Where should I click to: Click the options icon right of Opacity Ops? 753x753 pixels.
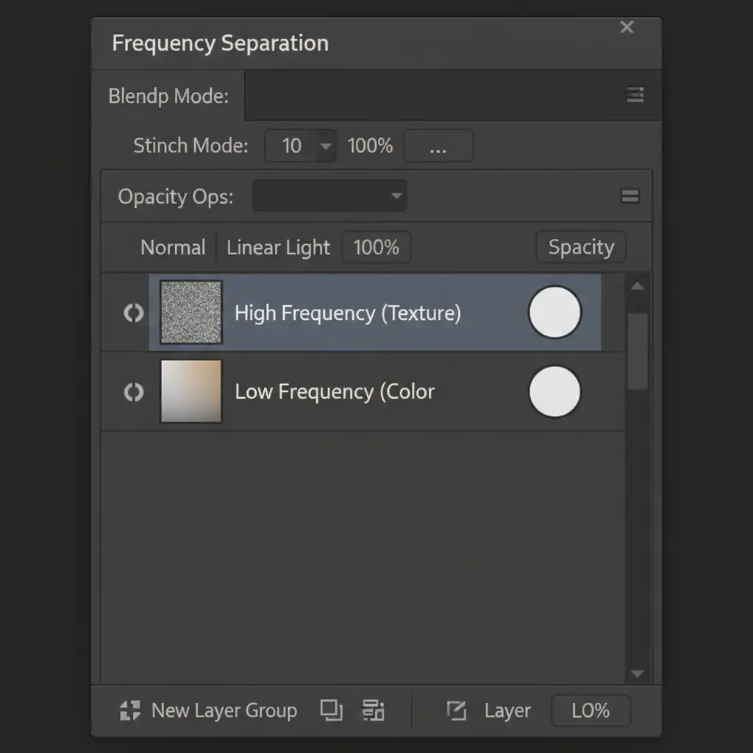coord(630,196)
